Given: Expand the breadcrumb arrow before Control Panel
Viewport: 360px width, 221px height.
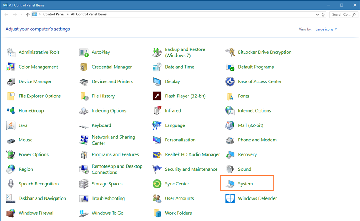Looking at the screenshot, I should pyautogui.click(x=40, y=14).
